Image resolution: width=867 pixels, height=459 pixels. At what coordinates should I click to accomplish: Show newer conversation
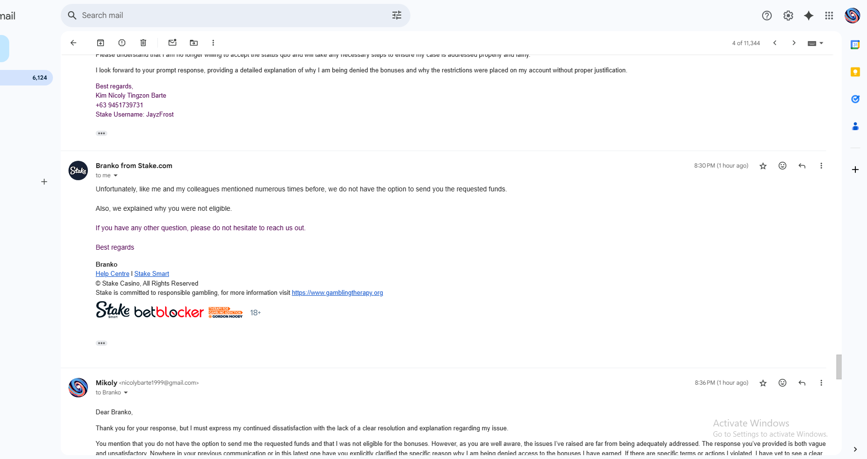(x=775, y=43)
